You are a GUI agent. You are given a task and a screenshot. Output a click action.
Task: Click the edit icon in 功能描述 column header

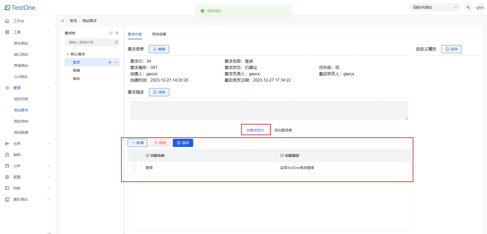pyautogui.click(x=282, y=155)
